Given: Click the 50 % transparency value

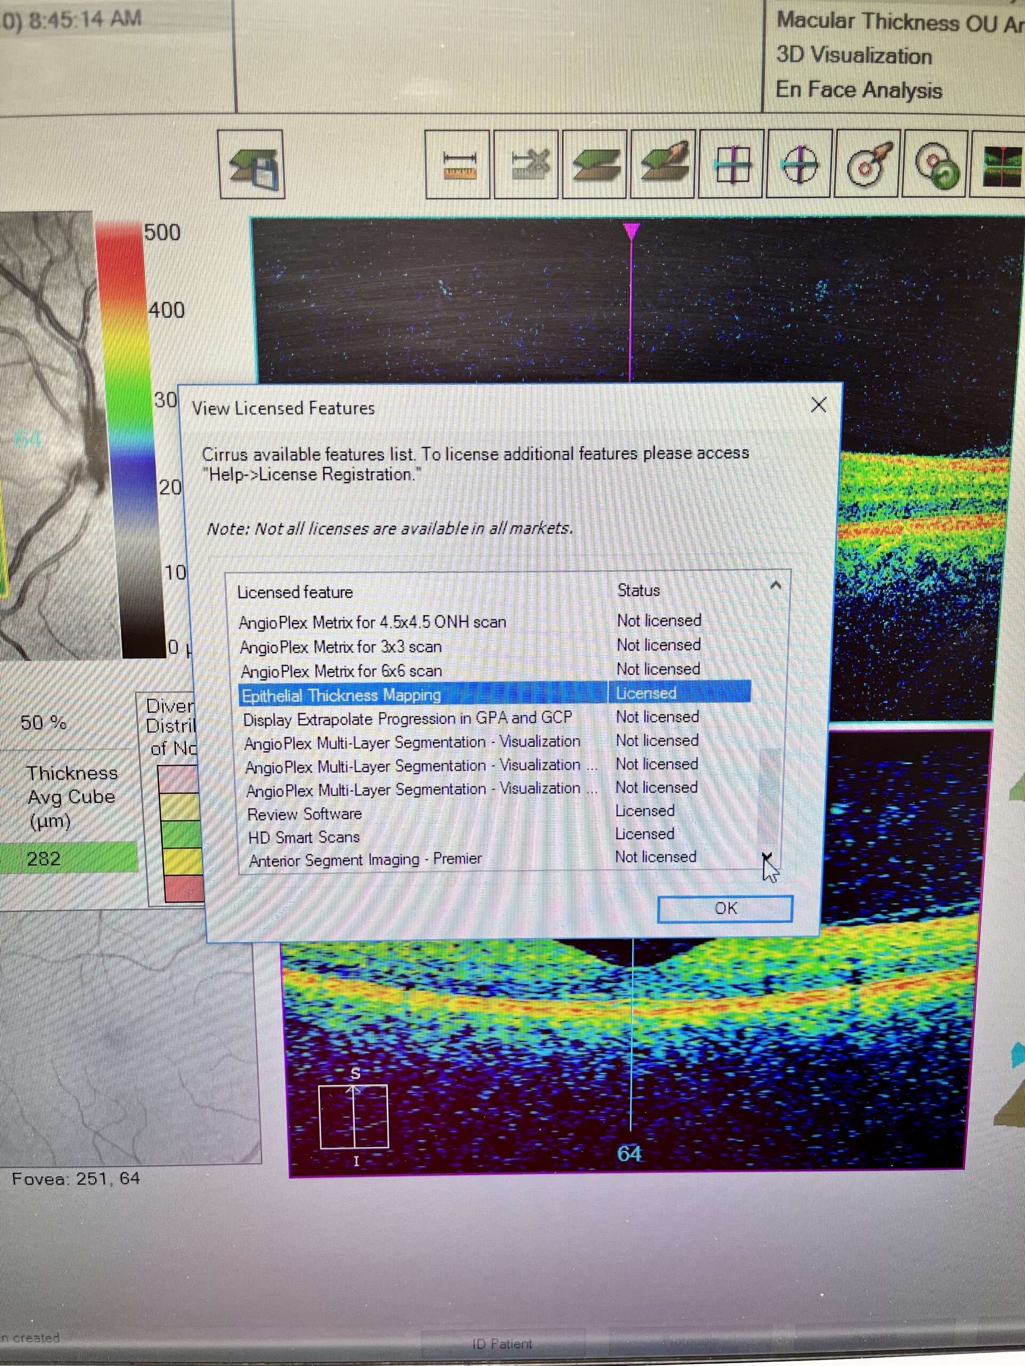Looking at the screenshot, I should click(x=43, y=722).
